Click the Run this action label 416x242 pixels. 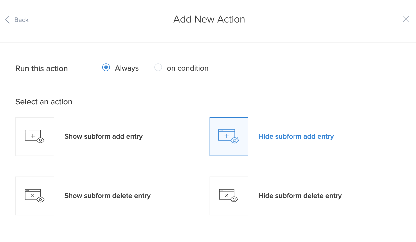pos(42,69)
